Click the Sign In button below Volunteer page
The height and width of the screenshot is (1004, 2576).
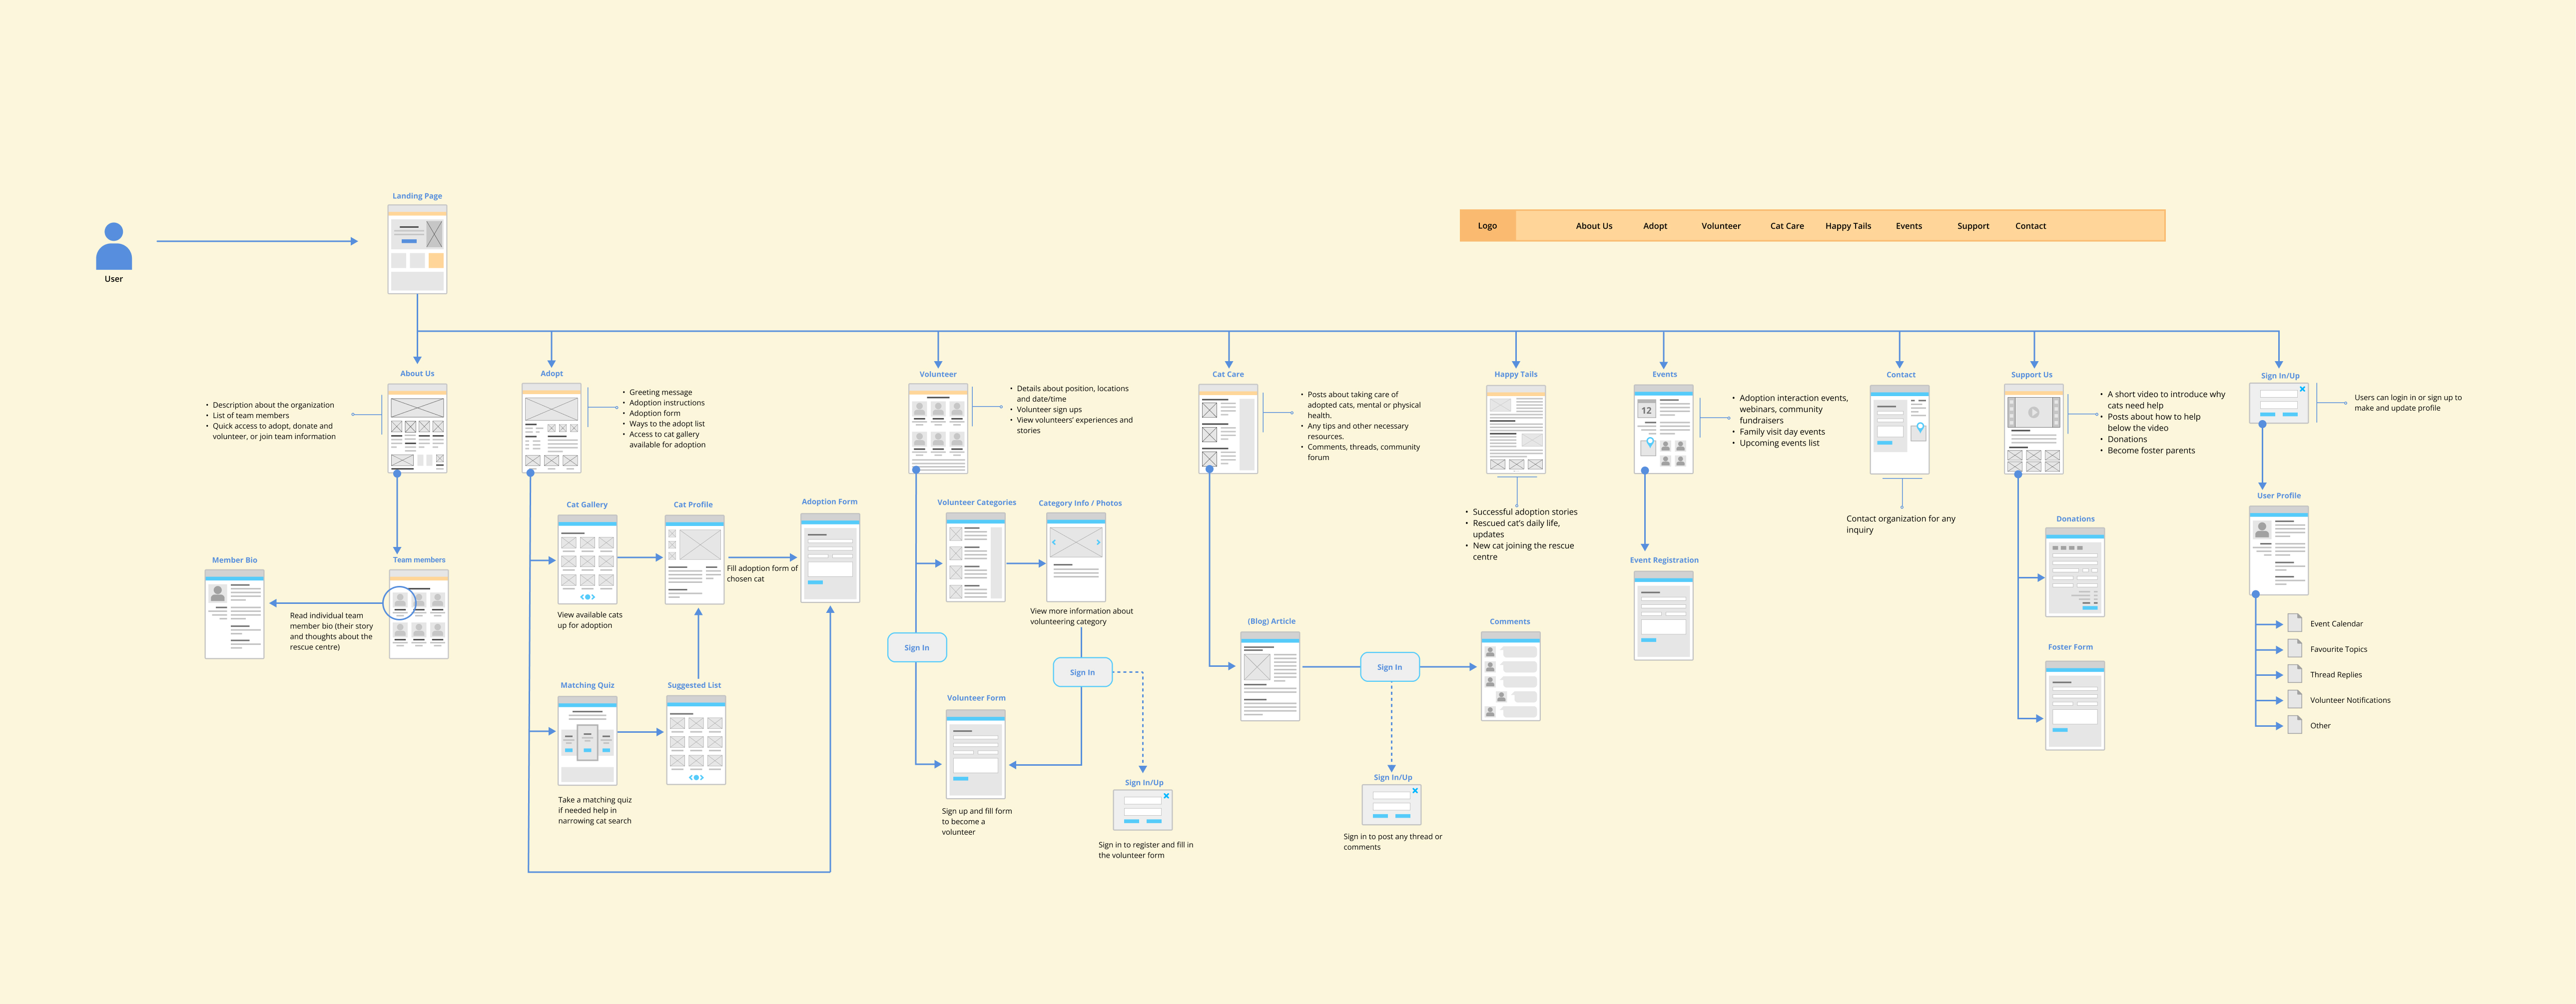tap(917, 647)
